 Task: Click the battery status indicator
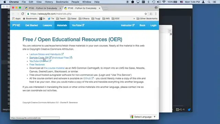tap(173, 2)
